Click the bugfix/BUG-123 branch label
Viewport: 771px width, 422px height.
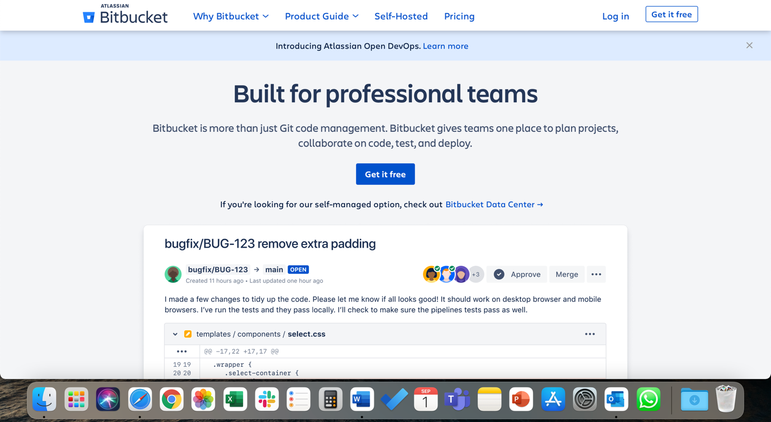point(218,269)
